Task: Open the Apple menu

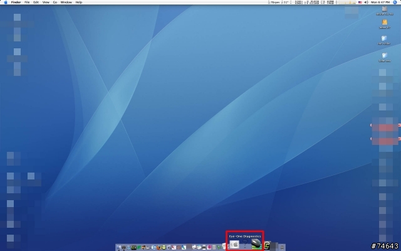Action: click(6, 2)
